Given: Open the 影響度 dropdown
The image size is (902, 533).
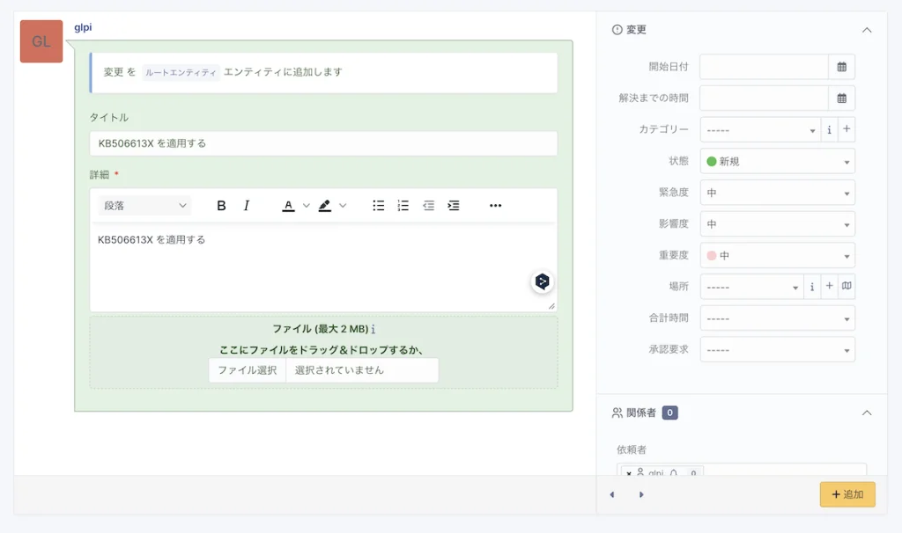Looking at the screenshot, I should pos(777,224).
